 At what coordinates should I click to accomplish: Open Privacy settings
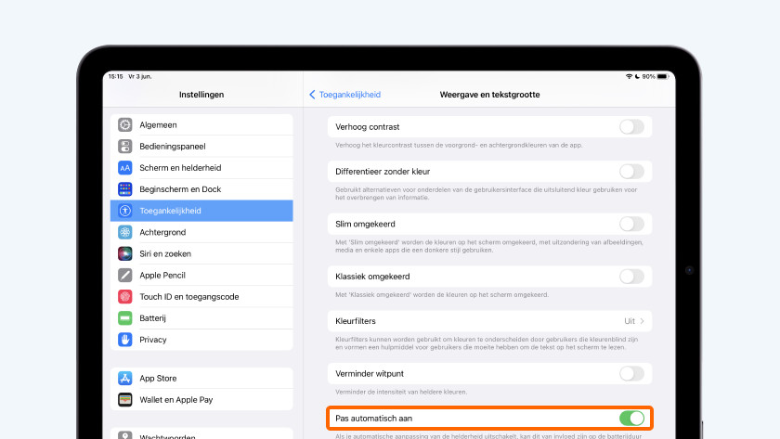tap(201, 340)
